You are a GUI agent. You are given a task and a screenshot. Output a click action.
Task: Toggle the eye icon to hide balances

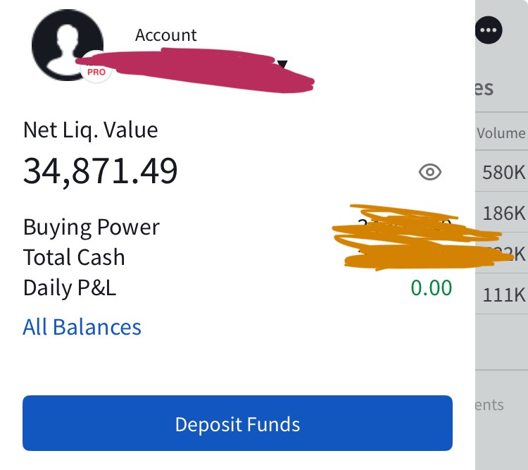click(429, 172)
